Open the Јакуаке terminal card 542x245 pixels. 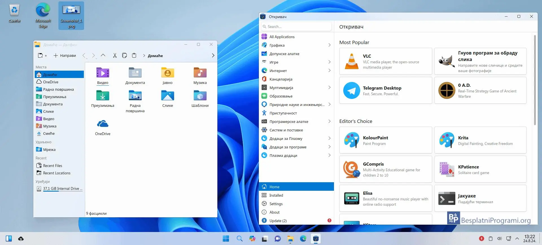[x=480, y=198]
